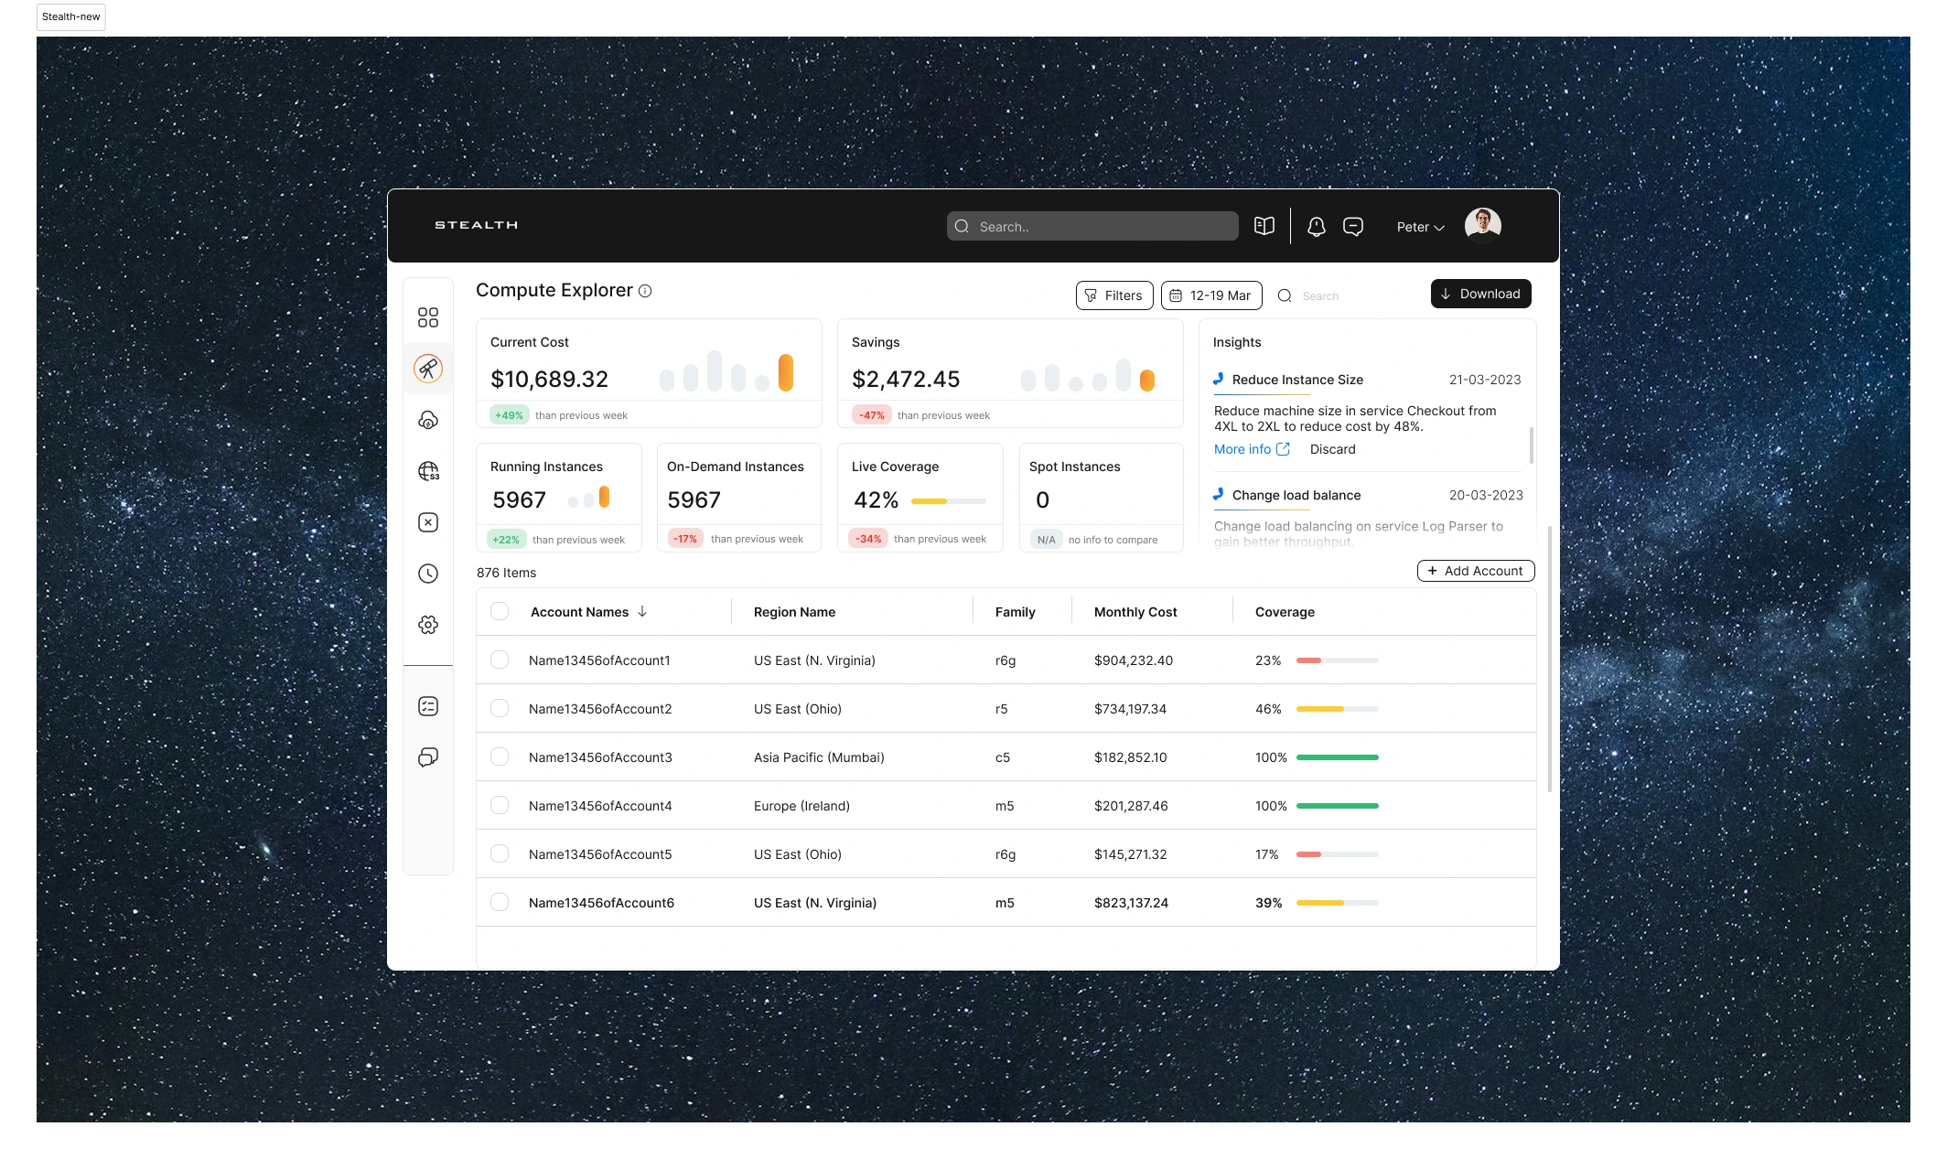Image resolution: width=1947 pixels, height=1159 pixels.
Task: Tick the Name13456ofAccount4 row checkbox
Action: point(500,805)
